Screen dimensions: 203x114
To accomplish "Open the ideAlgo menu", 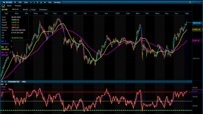I will pos(57,2).
